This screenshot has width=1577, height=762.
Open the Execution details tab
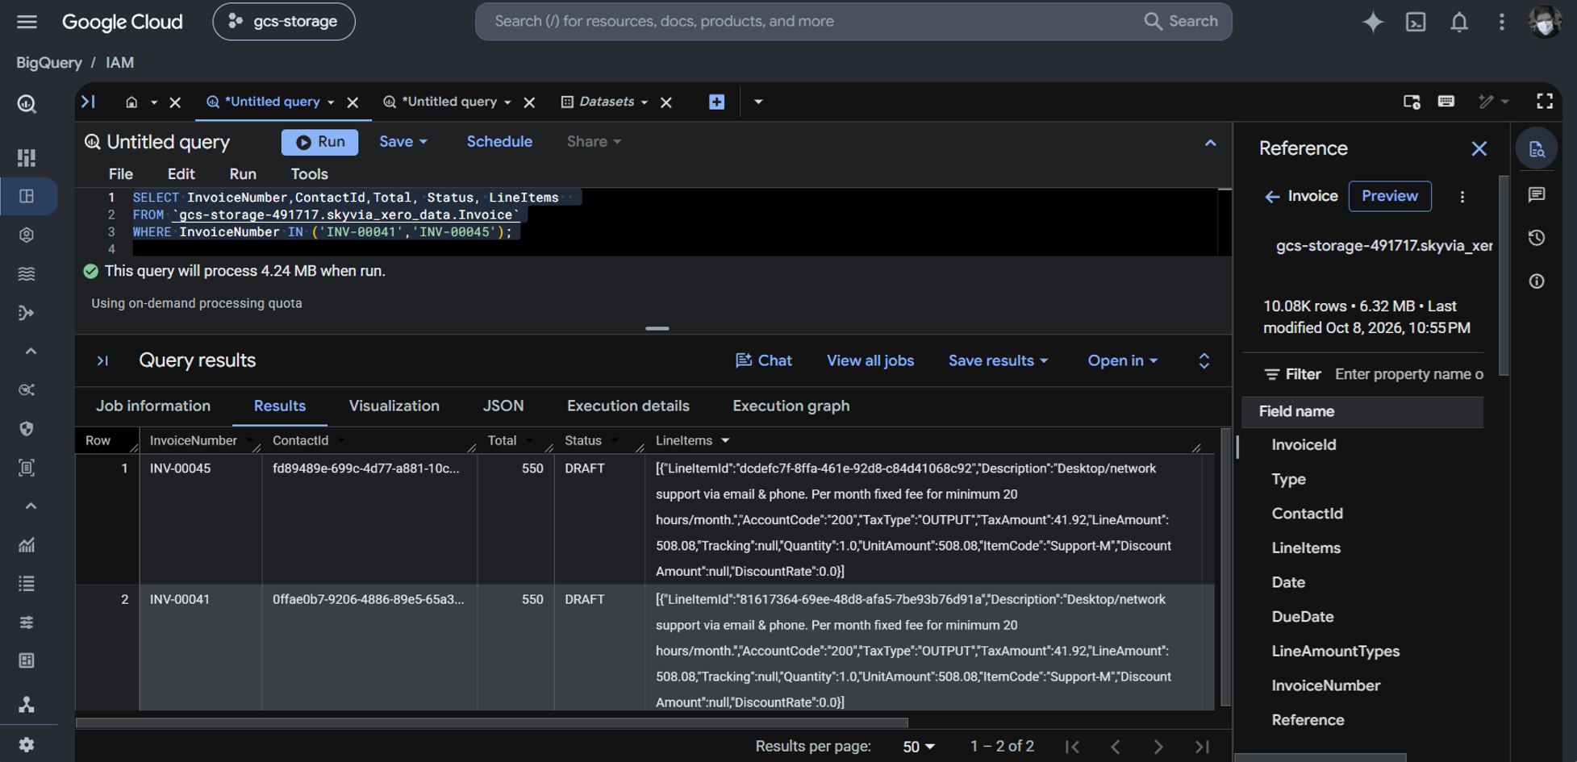(x=628, y=406)
